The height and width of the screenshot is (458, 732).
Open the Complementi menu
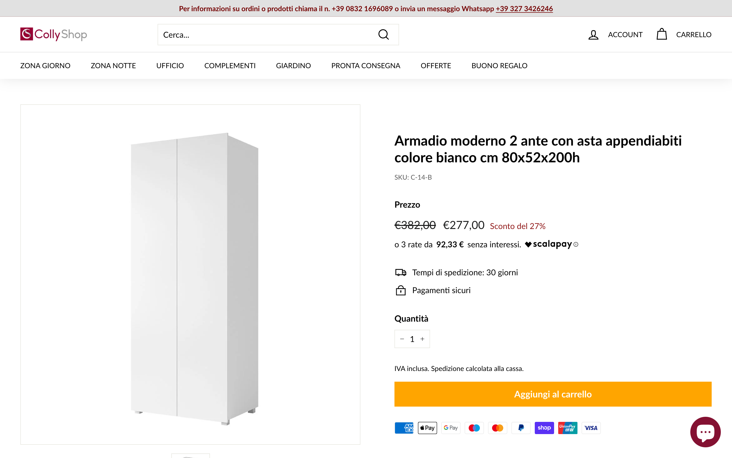point(230,66)
